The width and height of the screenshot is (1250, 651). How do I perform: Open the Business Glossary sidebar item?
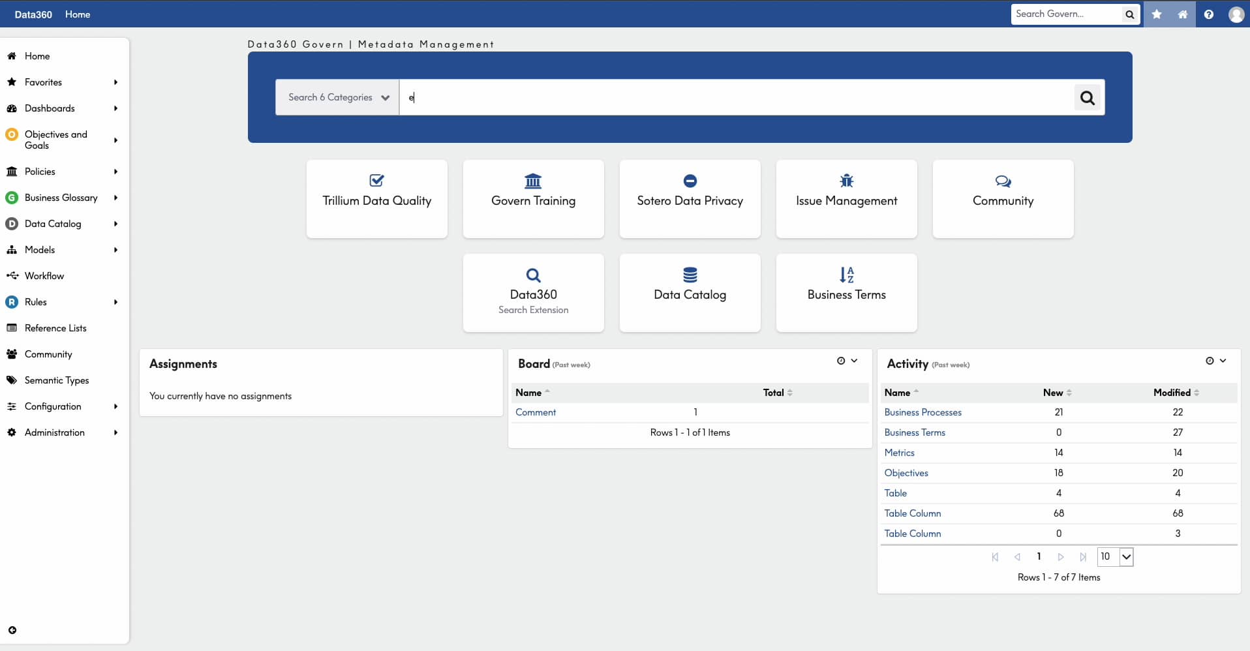tap(61, 197)
